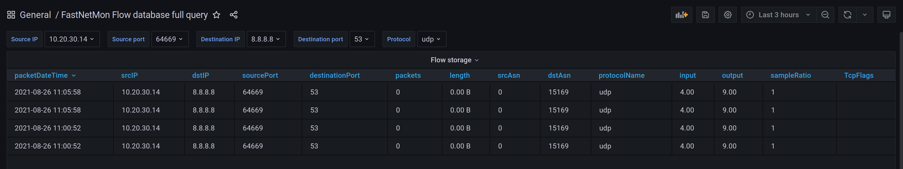This screenshot has height=169, width=903.
Task: Open Destination IP 8.8.8.8 dropdown
Action: point(266,39)
